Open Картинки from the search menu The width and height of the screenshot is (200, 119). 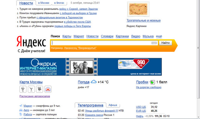[122, 36]
